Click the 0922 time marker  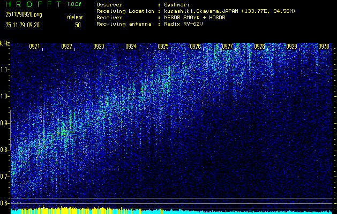(x=66, y=47)
